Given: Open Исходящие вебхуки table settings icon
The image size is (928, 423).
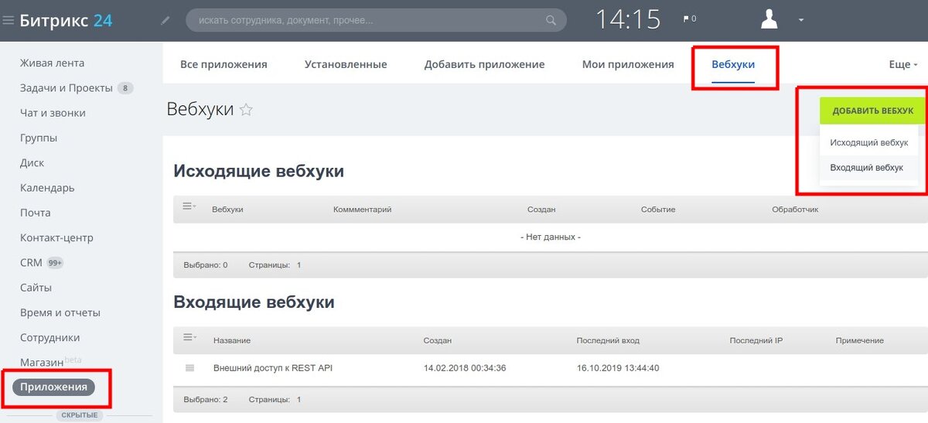Looking at the screenshot, I should coord(189,206).
